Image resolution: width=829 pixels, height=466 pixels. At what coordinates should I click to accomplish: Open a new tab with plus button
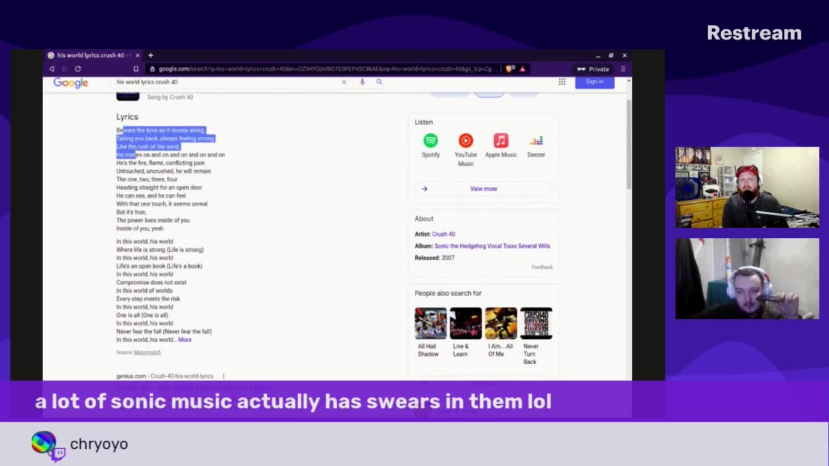(150, 55)
